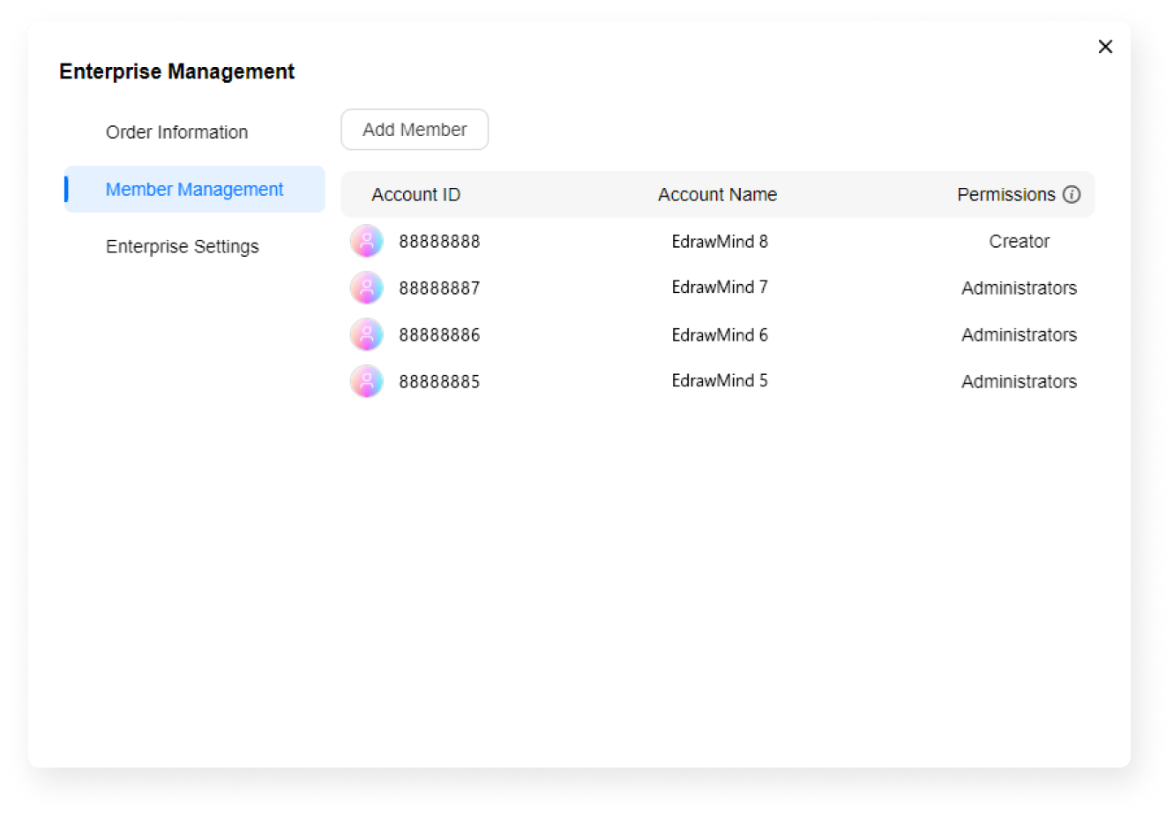Image resolution: width=1173 pixels, height=817 pixels.
Task: Open the Order Information section
Action: tap(176, 132)
